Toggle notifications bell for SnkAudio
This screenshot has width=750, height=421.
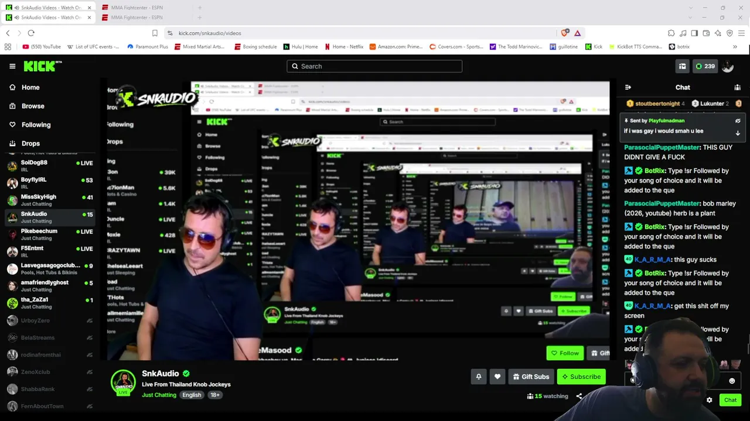(478, 377)
